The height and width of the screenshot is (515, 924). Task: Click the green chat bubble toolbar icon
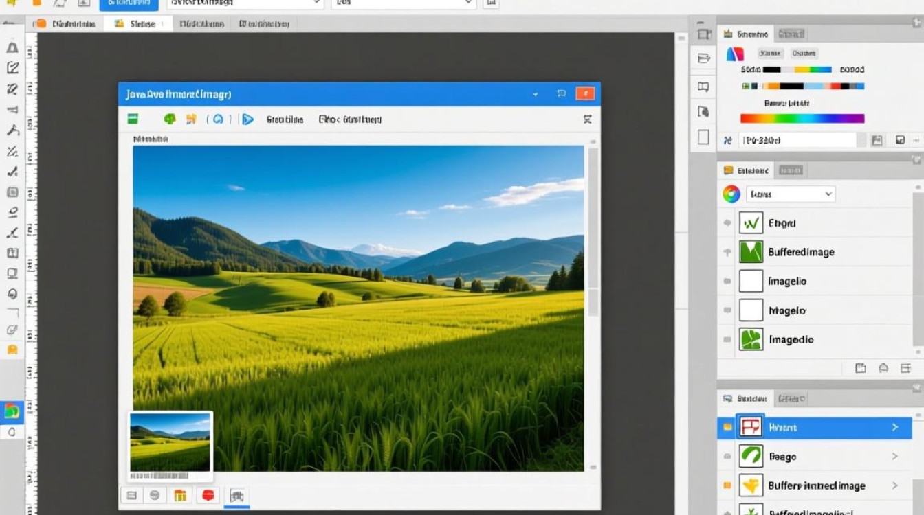click(170, 119)
